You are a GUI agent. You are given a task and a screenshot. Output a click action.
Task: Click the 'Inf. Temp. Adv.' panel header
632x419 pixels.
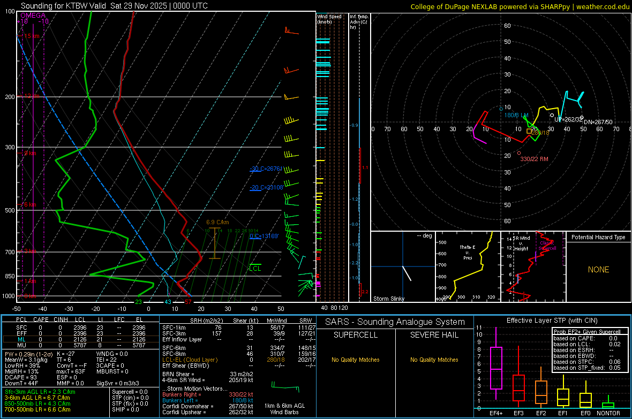[x=359, y=22]
